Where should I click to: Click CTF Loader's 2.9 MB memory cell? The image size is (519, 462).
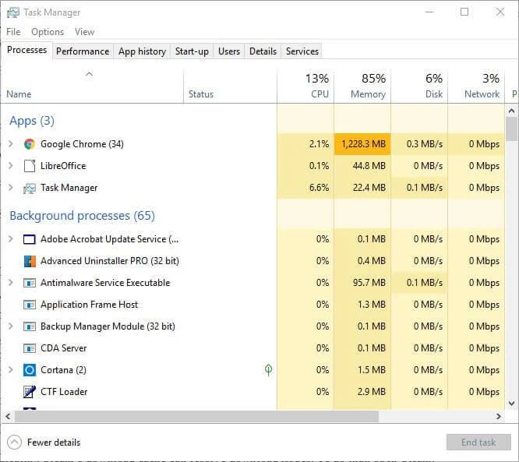pos(362,392)
